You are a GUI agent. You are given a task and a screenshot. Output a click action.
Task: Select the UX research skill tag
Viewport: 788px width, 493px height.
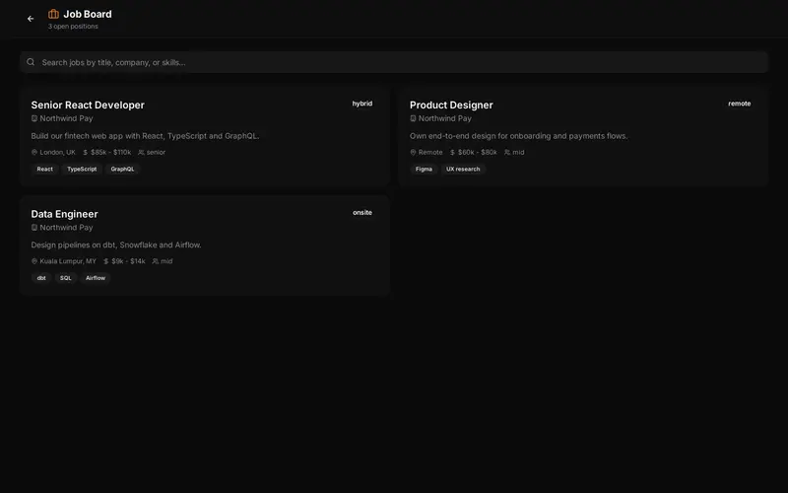click(x=463, y=169)
